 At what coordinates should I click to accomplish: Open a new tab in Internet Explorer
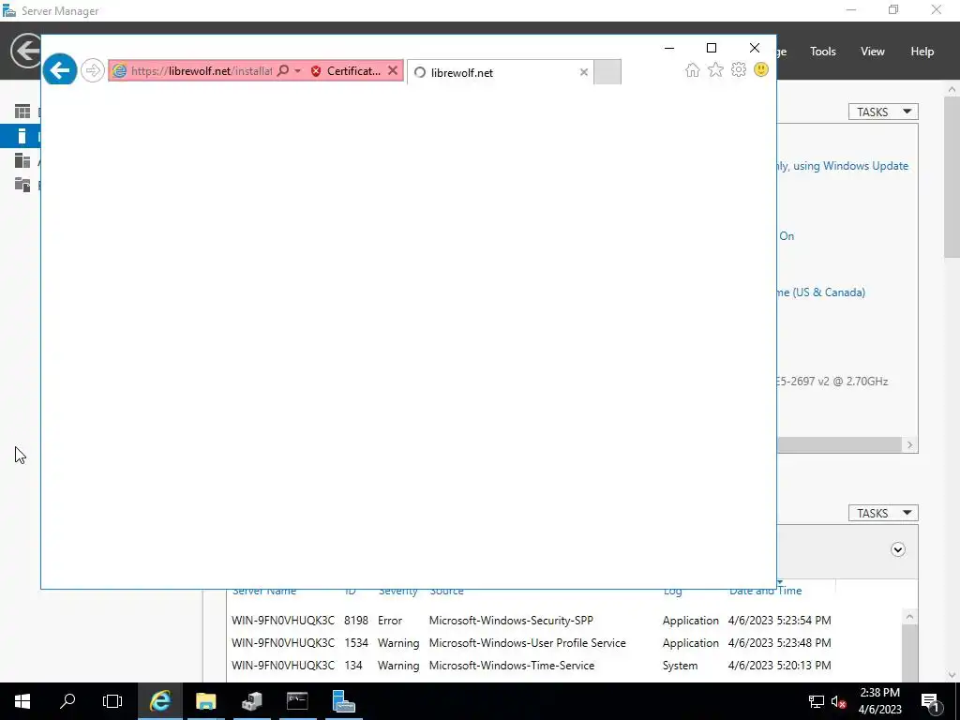click(x=607, y=72)
